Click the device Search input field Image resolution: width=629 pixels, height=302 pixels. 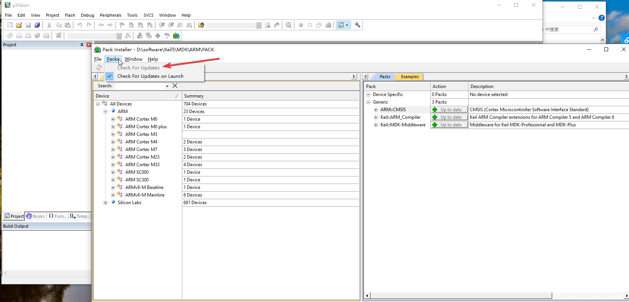pos(140,86)
